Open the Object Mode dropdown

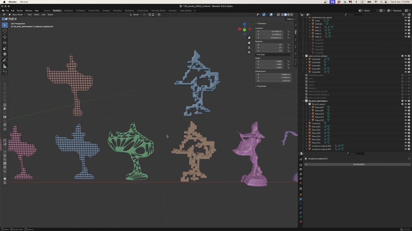(17, 14)
